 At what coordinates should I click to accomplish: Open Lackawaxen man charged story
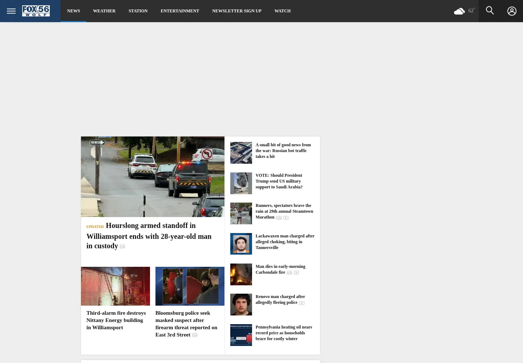click(285, 242)
